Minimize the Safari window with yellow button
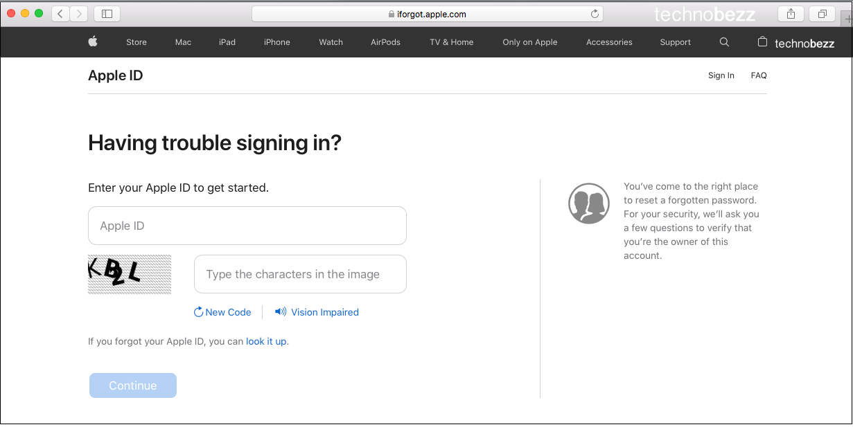 [25, 14]
